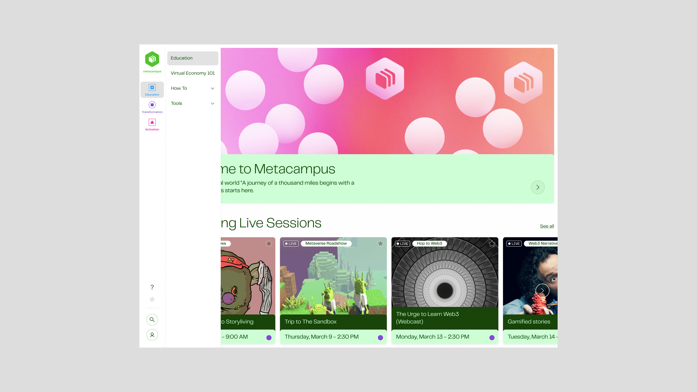The width and height of the screenshot is (697, 392).
Task: Click the metacampus logo icon
Action: coord(152,59)
